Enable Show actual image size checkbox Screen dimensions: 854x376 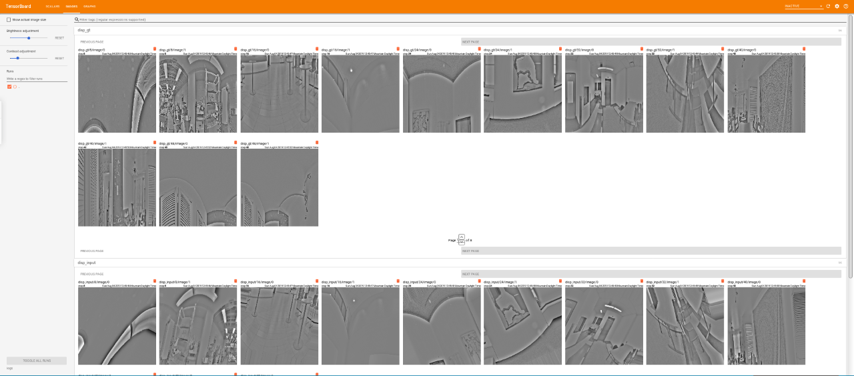[x=9, y=20]
